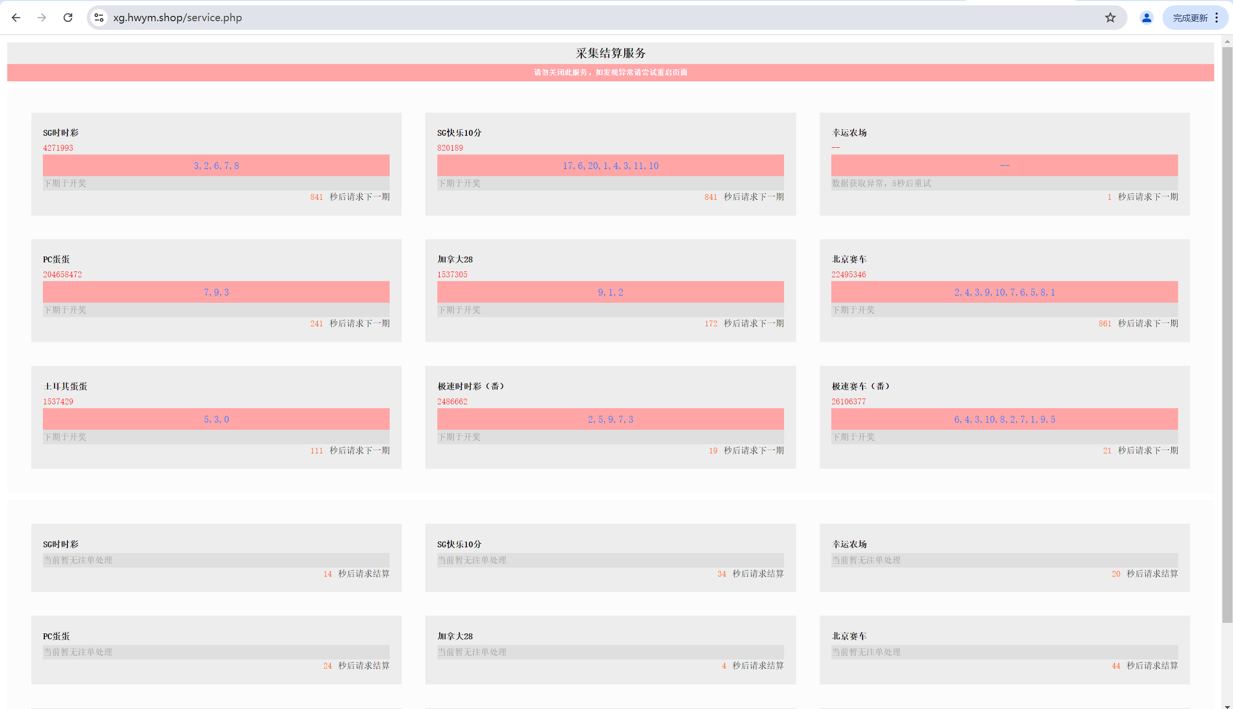This screenshot has width=1233, height=709.
Task: Select issue number 22495346
Action: [x=849, y=275]
